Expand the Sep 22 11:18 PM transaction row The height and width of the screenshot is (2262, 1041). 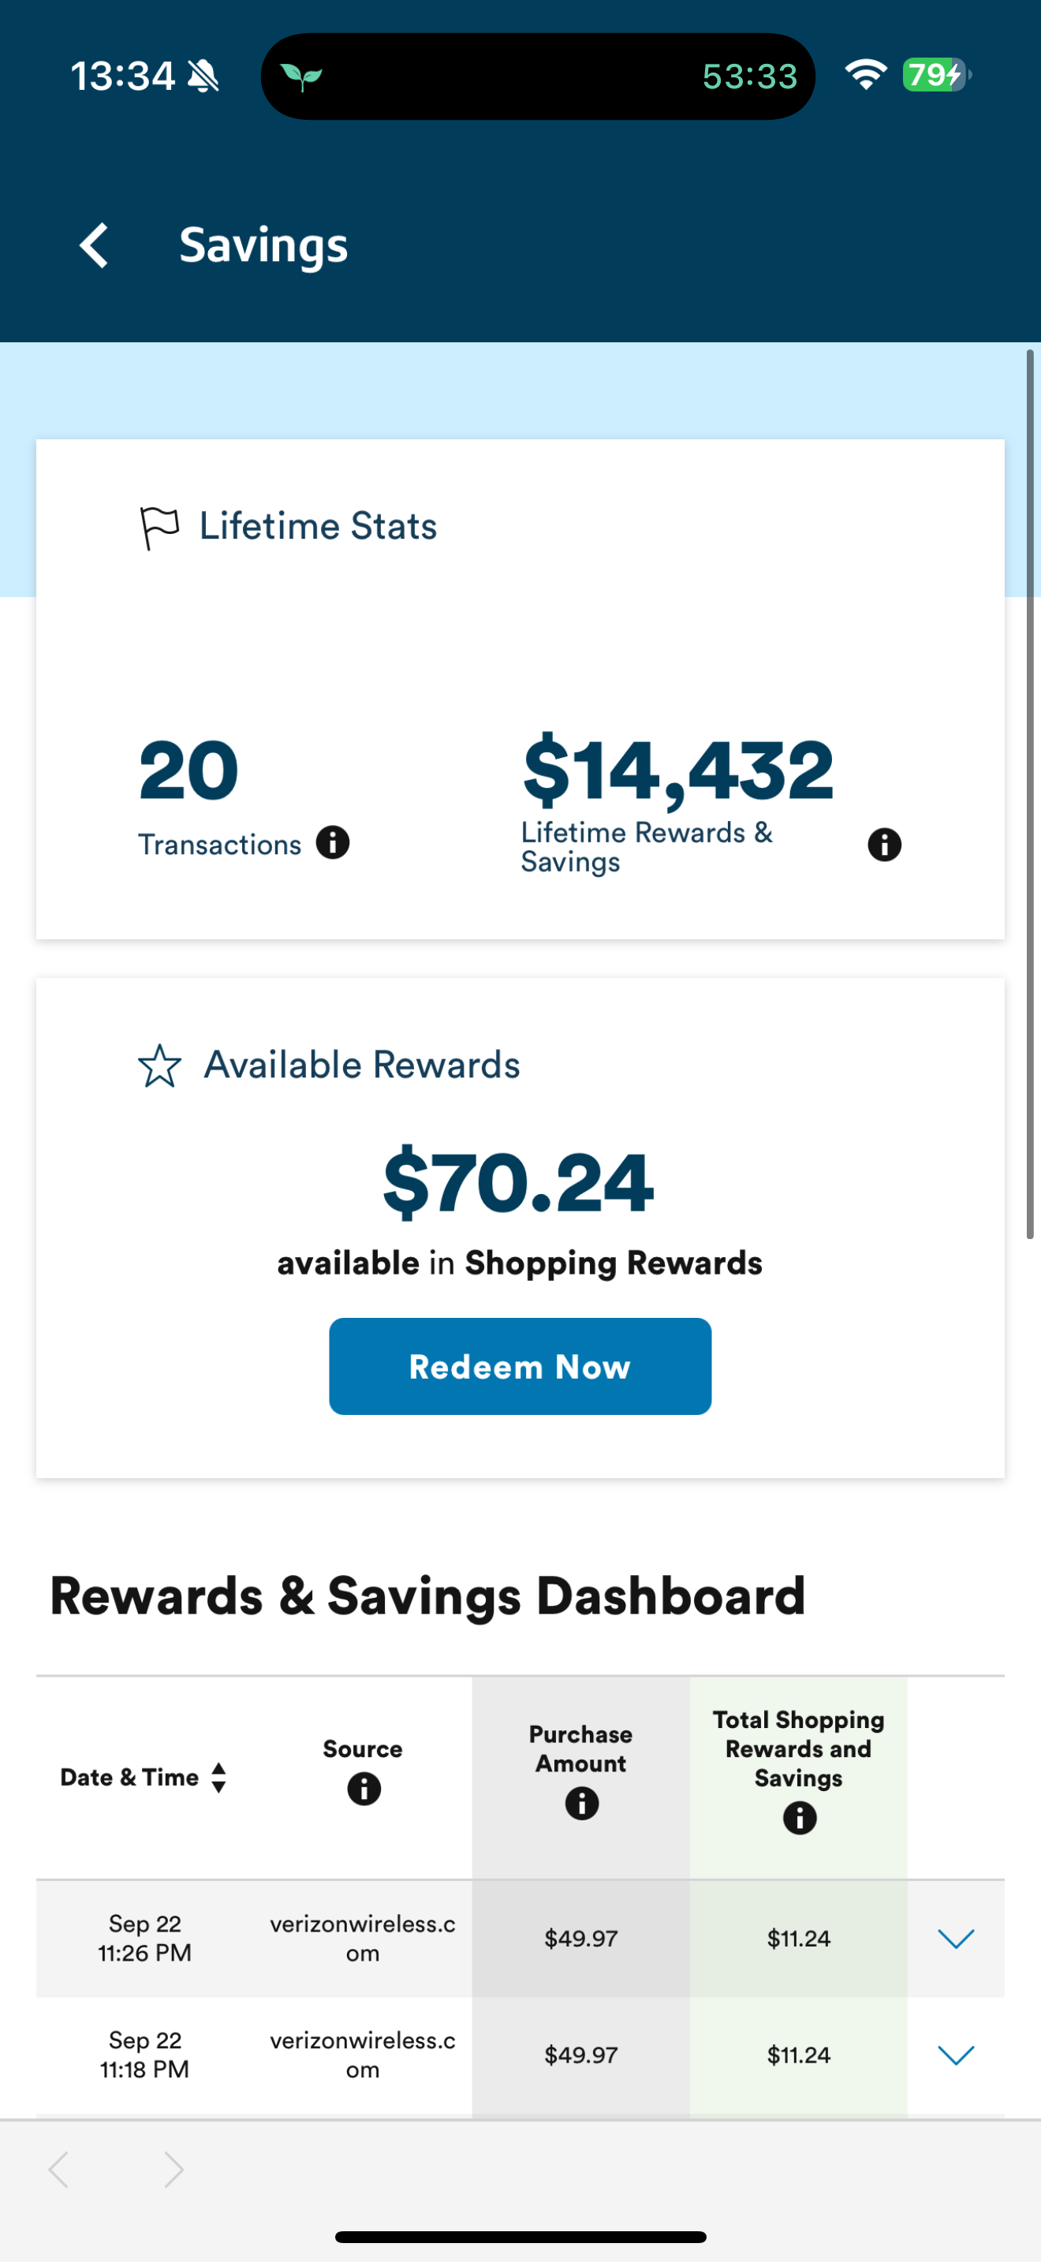point(956,2055)
